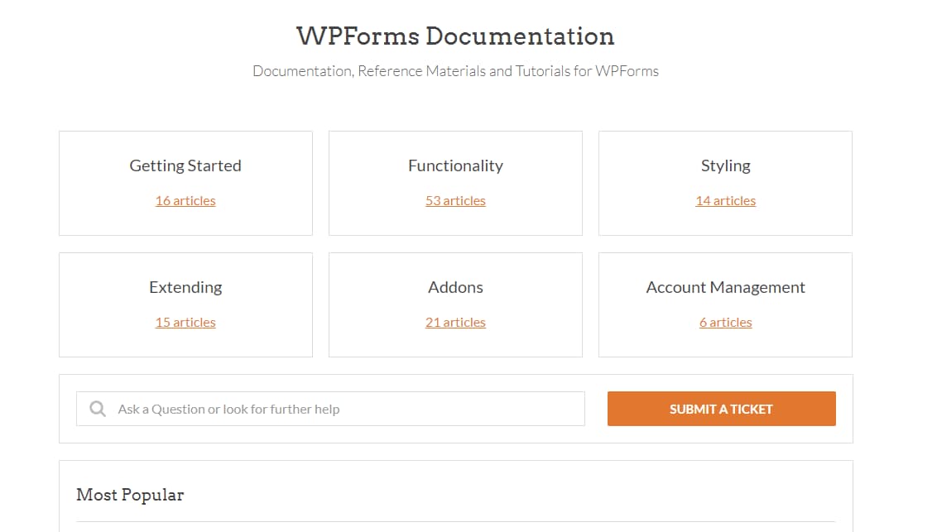Screen dimensions: 937x532
Task: Follow the 15 articles Extending link
Action: point(185,322)
